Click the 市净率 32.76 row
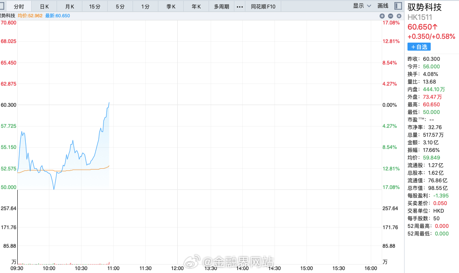 coord(425,127)
